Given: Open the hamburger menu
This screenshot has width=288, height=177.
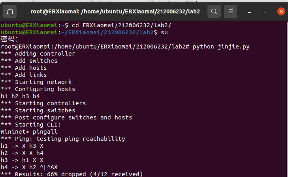Looking at the screenshot, I should pos(231,11).
